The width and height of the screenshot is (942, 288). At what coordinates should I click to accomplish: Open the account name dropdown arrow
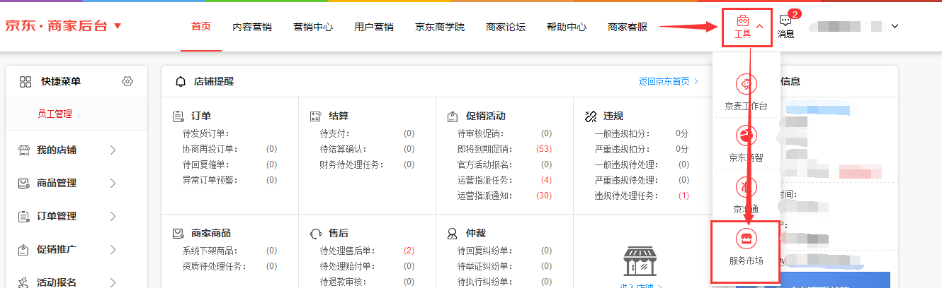895,26
